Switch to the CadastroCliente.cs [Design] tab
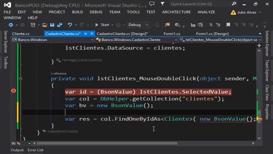Viewport: 273px width, 154px height. (122, 34)
